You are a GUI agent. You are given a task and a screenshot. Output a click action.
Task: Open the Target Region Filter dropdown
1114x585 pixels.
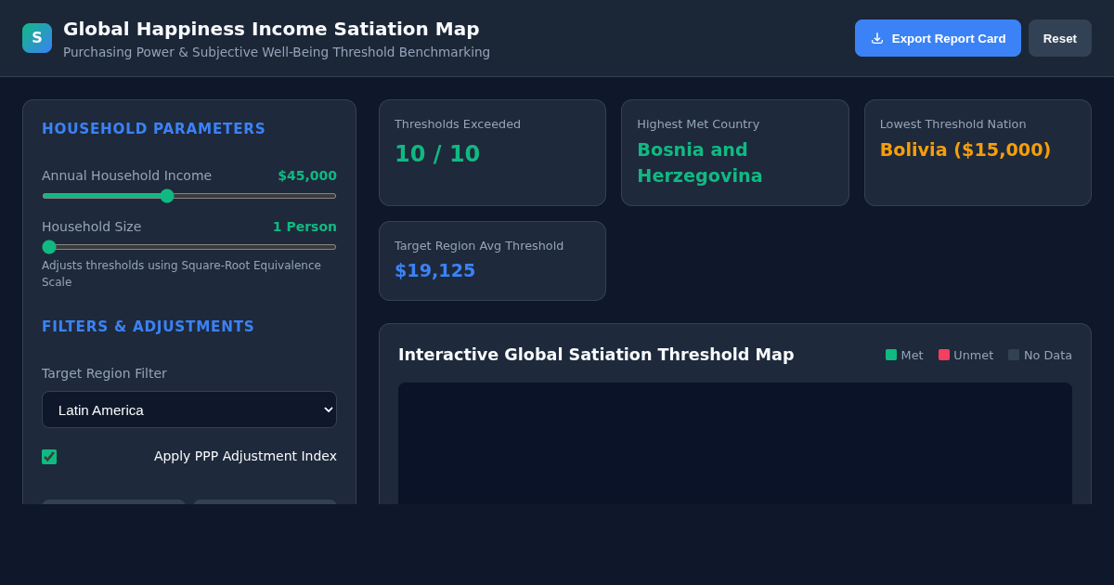pyautogui.click(x=189, y=409)
